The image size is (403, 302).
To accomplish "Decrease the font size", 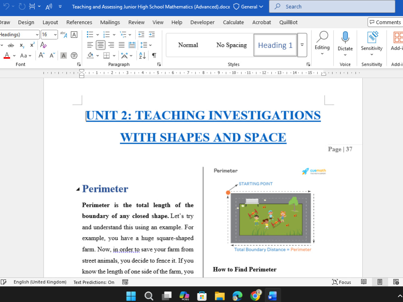I will (52, 56).
